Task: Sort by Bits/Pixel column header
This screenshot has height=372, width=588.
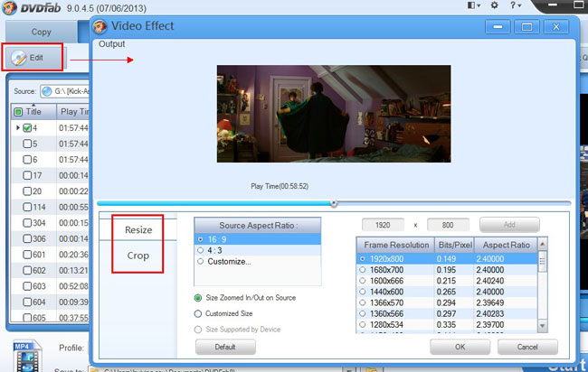Action: point(454,245)
